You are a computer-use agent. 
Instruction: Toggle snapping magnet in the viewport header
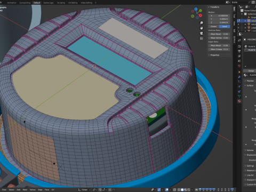pyautogui.click(x=100, y=190)
